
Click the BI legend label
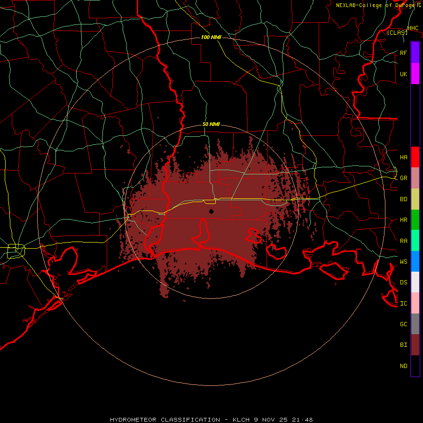[x=403, y=345]
